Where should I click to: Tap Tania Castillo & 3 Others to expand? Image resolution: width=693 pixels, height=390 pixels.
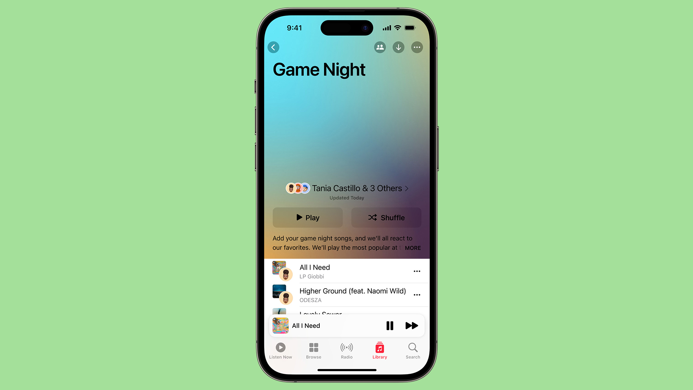[346, 188]
